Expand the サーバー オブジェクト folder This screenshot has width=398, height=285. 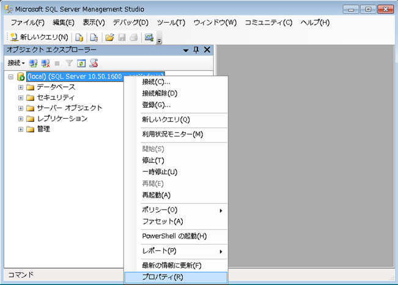click(21, 108)
